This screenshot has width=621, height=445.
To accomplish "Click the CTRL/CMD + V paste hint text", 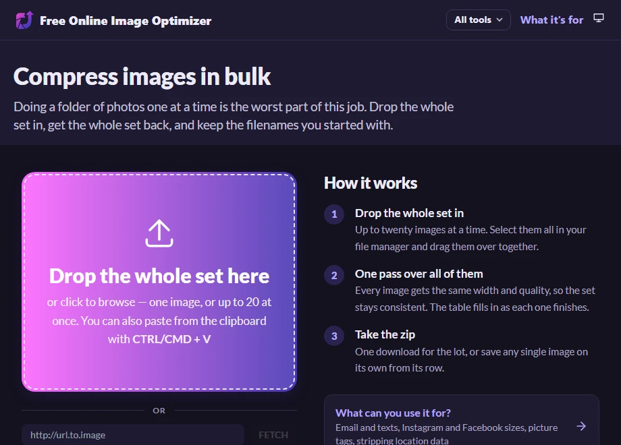I will 171,339.
